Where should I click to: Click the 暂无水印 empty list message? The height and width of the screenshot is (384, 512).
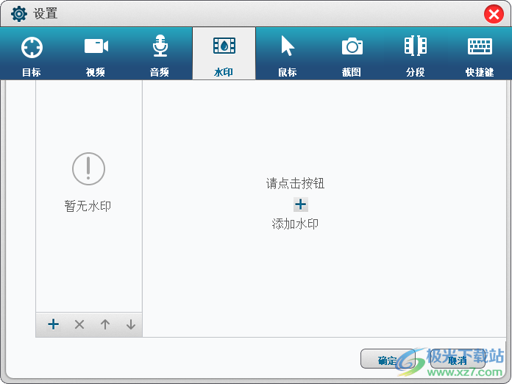coord(88,206)
